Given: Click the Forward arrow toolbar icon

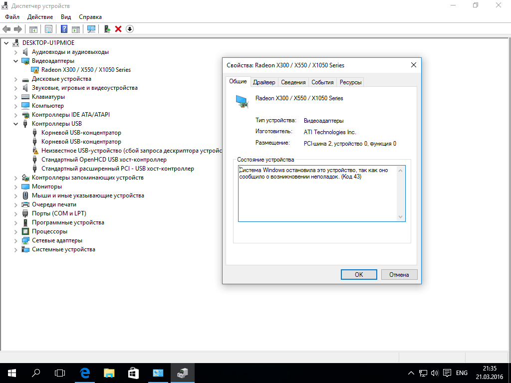Looking at the screenshot, I should [x=18, y=29].
